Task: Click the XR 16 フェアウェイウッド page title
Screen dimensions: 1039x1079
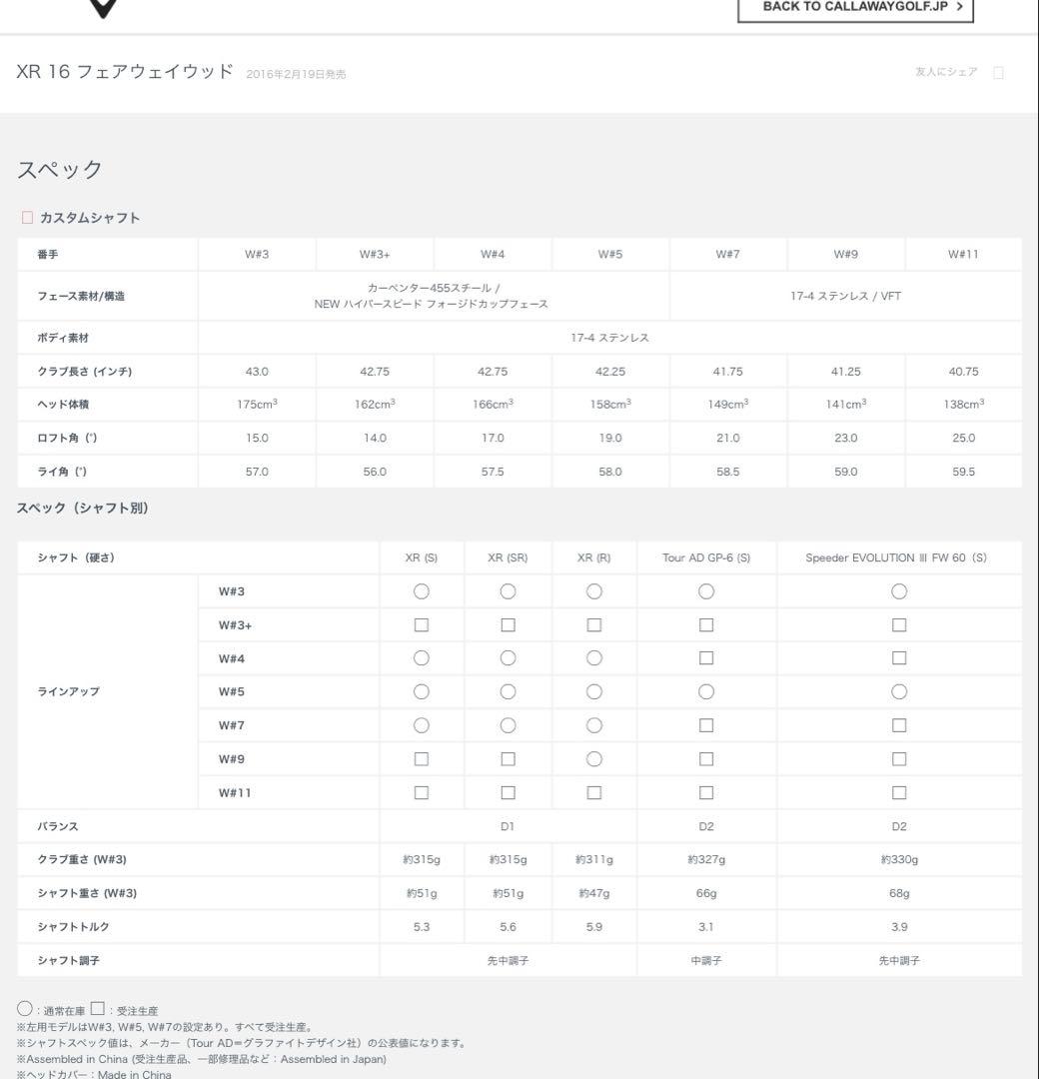Action: (x=125, y=72)
